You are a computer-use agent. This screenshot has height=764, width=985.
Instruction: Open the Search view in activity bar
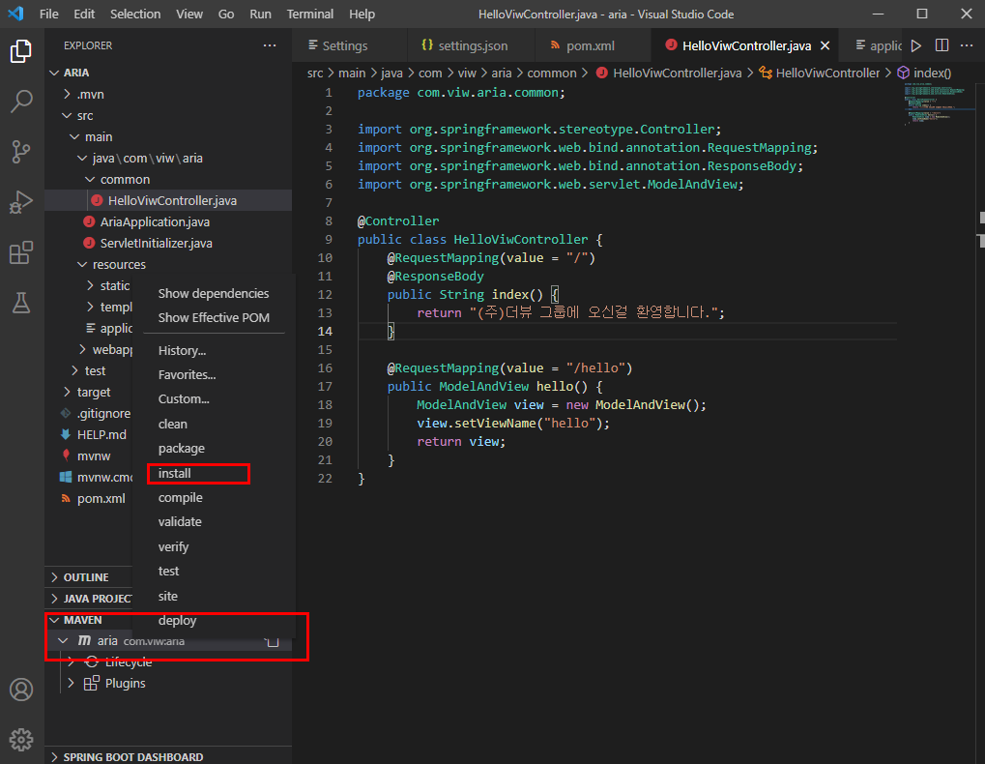pyautogui.click(x=21, y=102)
